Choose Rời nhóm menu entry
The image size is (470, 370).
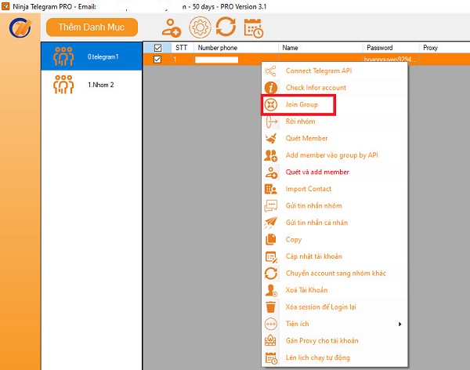pyautogui.click(x=334, y=122)
